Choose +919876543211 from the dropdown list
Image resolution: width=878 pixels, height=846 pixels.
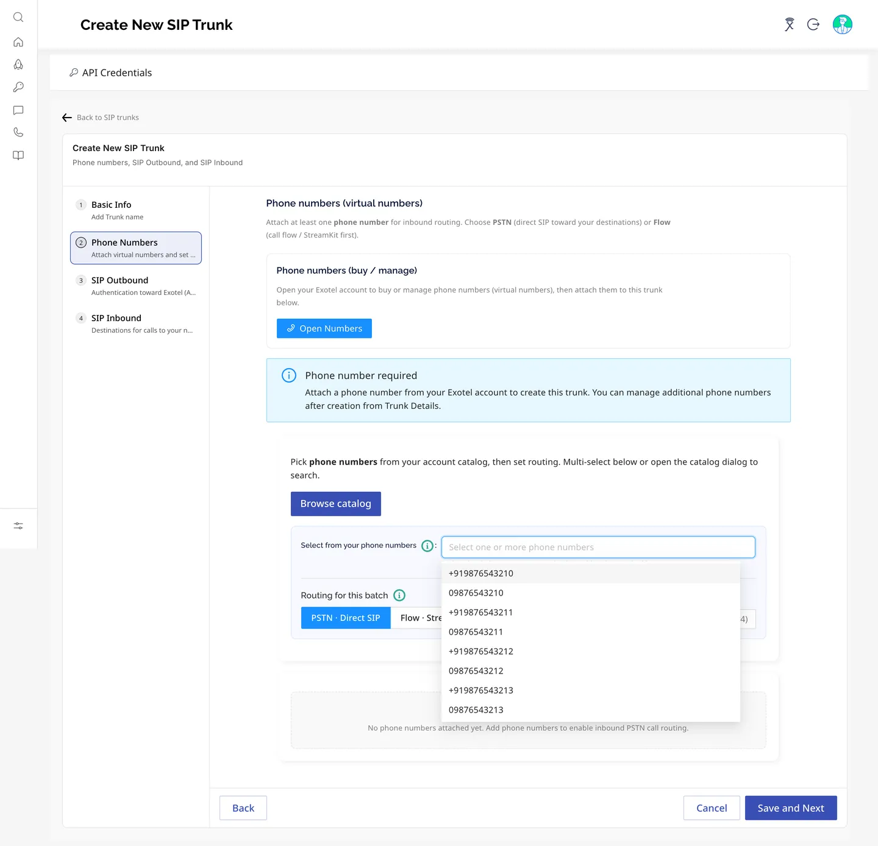tap(590, 613)
